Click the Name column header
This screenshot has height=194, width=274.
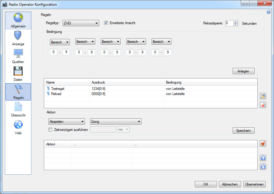(x=67, y=82)
